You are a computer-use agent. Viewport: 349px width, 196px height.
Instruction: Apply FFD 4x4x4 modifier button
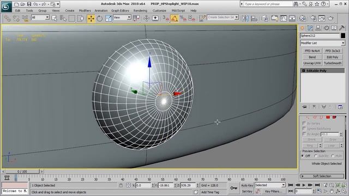pos(312,51)
